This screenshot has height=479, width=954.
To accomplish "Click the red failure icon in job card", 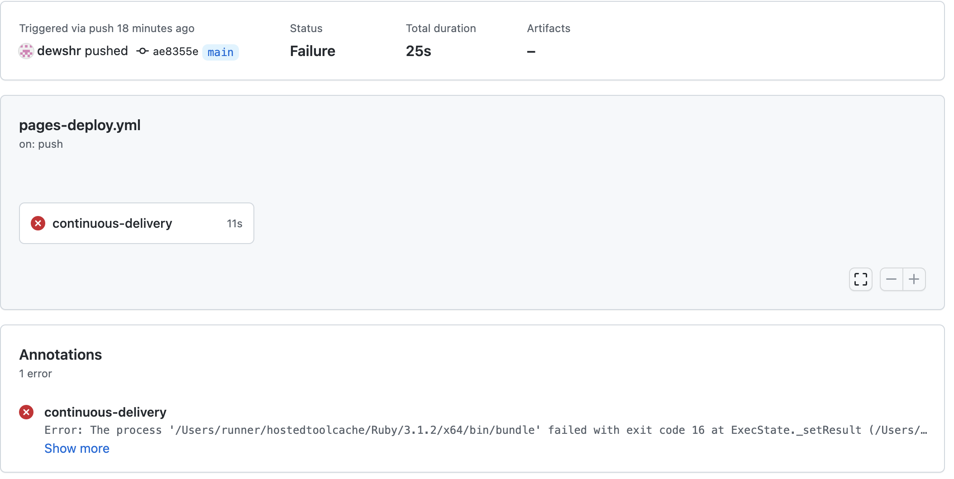I will (x=38, y=223).
